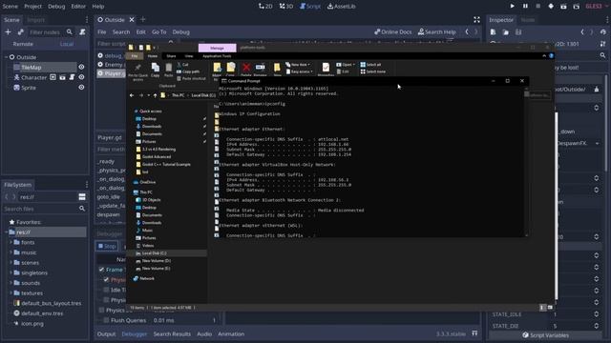Click the Rename icon in Explorer ribbon
The width and height of the screenshot is (611, 343).
click(260, 68)
